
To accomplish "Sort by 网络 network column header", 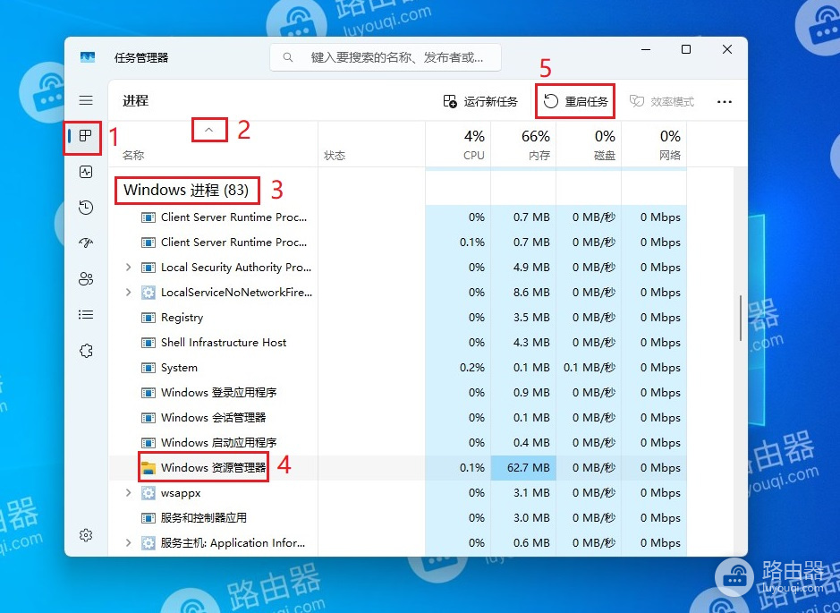I will (654, 143).
